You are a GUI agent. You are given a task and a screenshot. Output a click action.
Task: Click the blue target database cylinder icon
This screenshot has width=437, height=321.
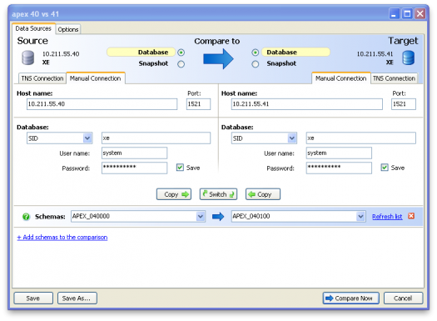click(409, 58)
